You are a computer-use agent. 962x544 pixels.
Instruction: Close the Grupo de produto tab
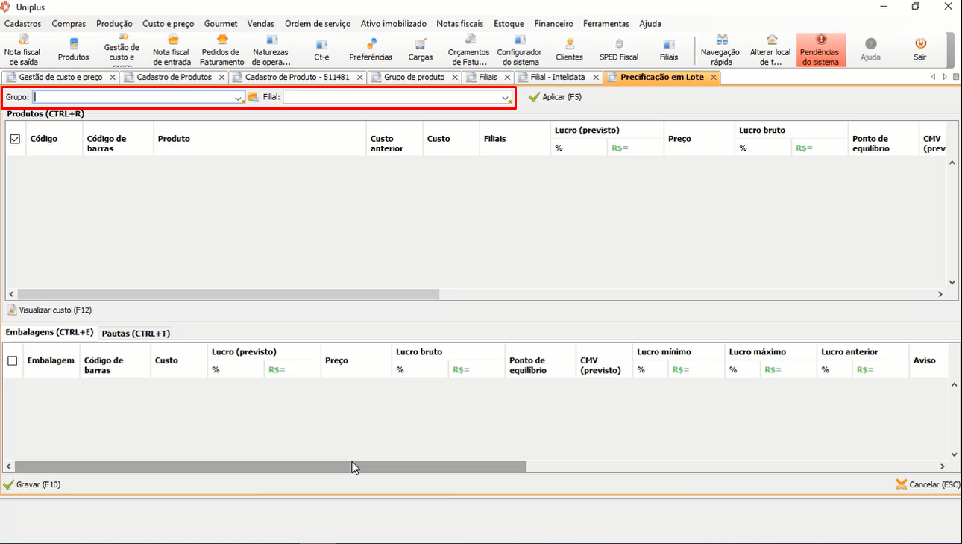454,78
